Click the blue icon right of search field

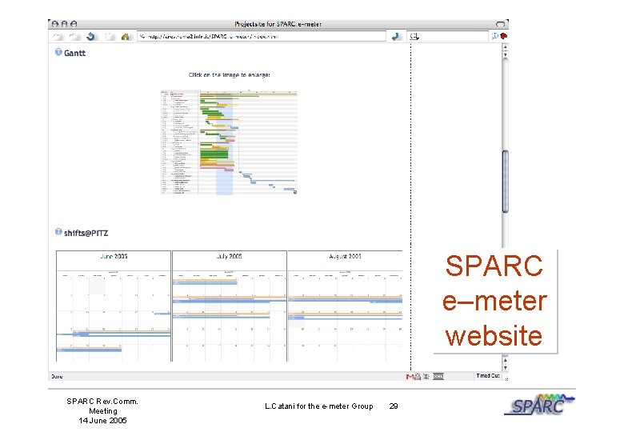click(494, 36)
